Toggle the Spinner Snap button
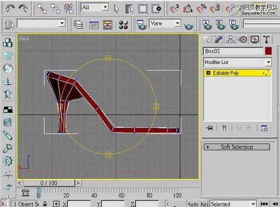The width and height of the screenshot is (280, 207). pyautogui.click(x=215, y=8)
